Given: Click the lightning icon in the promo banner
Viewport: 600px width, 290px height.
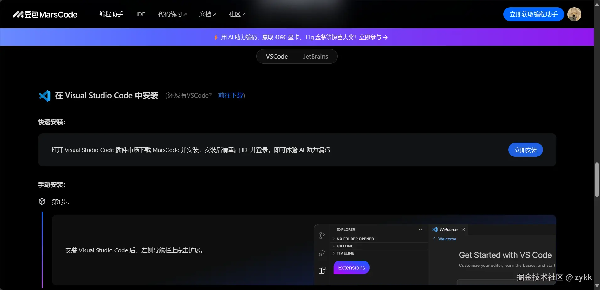Looking at the screenshot, I should 216,37.
